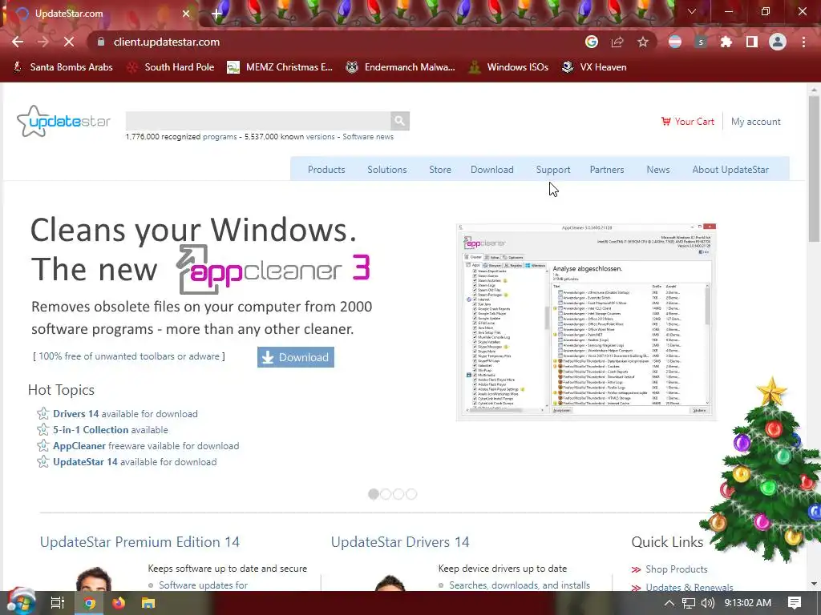Open the Download menu item
The height and width of the screenshot is (615, 821).
tap(491, 170)
